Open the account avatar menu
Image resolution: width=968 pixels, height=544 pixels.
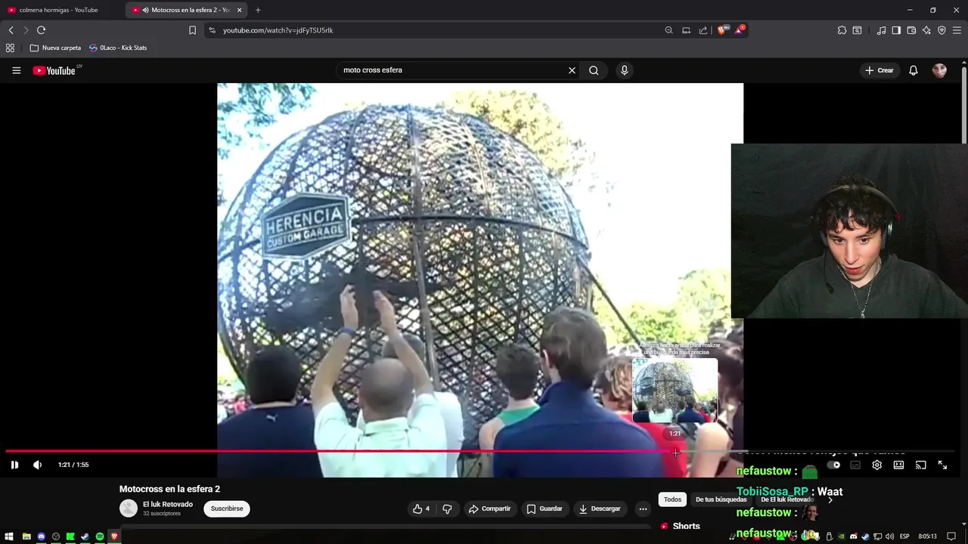pos(939,70)
